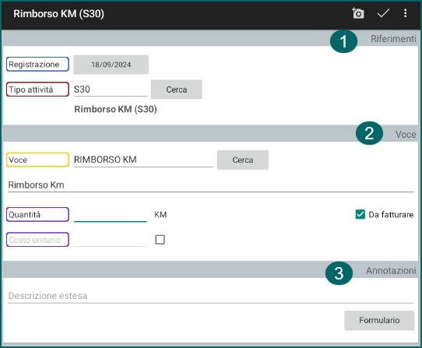Click the S30 activity type field
422x348 pixels.
tap(111, 90)
